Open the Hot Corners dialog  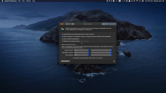pyautogui.click(x=65, y=61)
